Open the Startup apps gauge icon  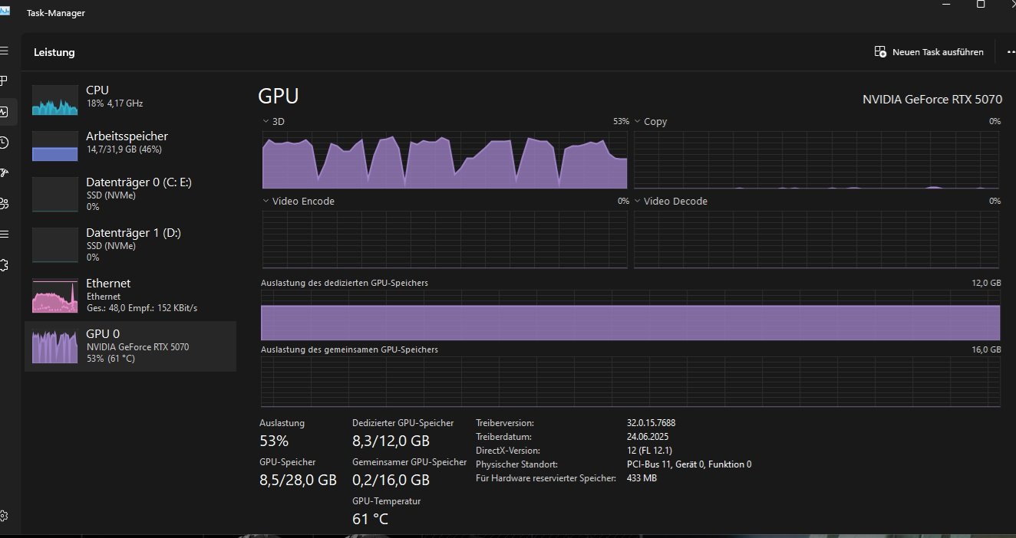(4, 173)
